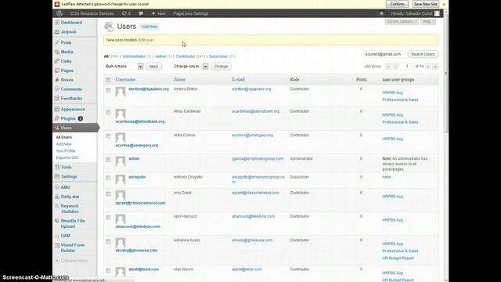Click the Settings sidebar icon
This screenshot has width=501, height=282.
tap(57, 176)
